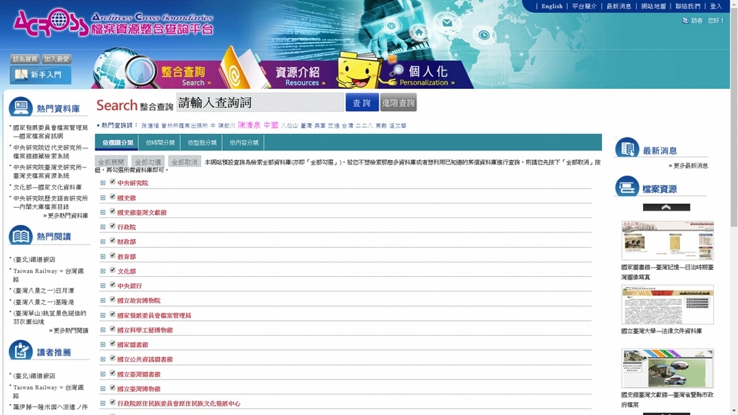Go to 網站地圖 in the top navigation
Screen dimensions: 738x415
point(653,6)
